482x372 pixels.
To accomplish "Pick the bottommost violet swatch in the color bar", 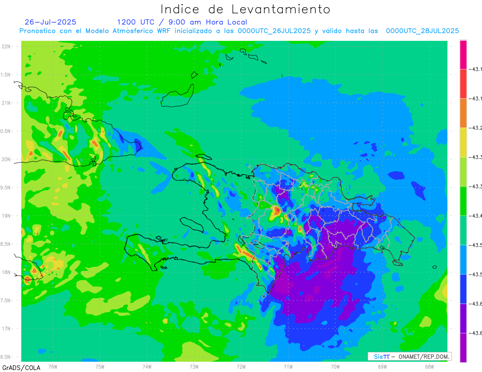I will [463, 348].
